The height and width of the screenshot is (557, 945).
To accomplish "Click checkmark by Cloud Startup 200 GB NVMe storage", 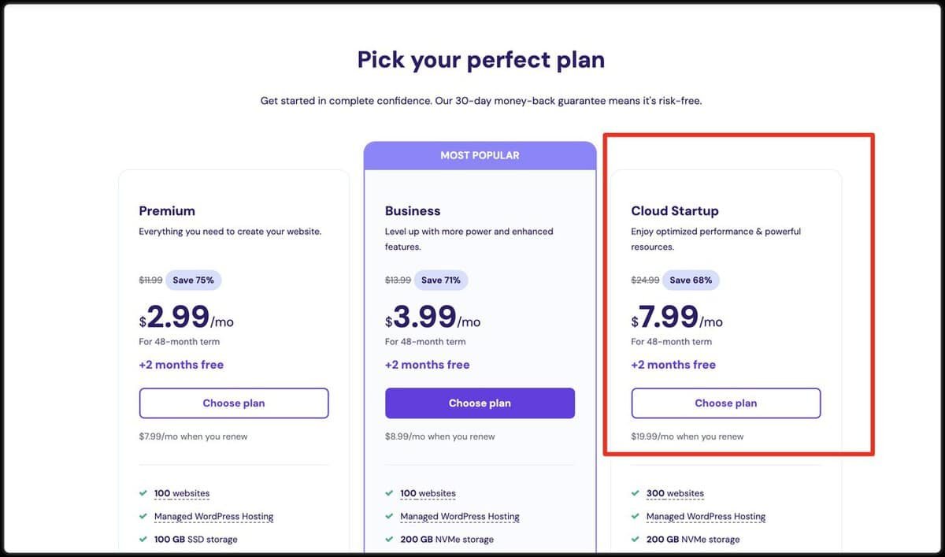I will 636,539.
